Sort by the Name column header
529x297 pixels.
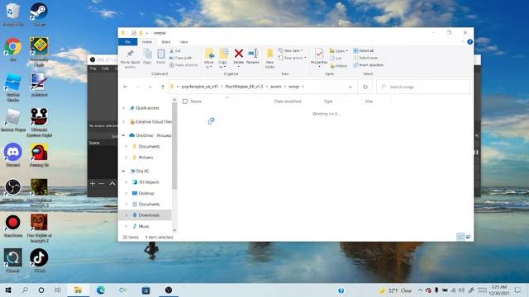click(196, 101)
